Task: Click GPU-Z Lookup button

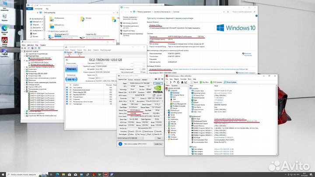Action: point(158,83)
